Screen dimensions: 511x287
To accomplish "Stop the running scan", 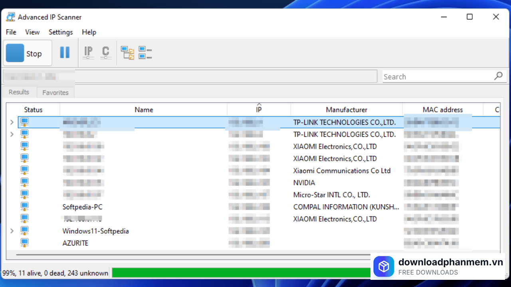I will coord(28,53).
